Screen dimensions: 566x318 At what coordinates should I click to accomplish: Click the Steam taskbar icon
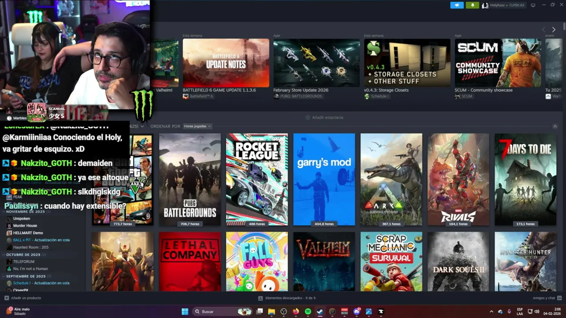[320, 311]
